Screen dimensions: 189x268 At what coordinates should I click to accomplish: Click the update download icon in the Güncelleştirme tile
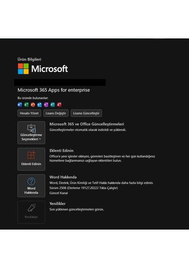(31, 128)
